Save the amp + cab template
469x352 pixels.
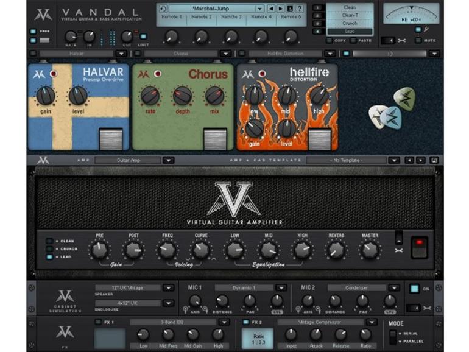click(x=434, y=160)
